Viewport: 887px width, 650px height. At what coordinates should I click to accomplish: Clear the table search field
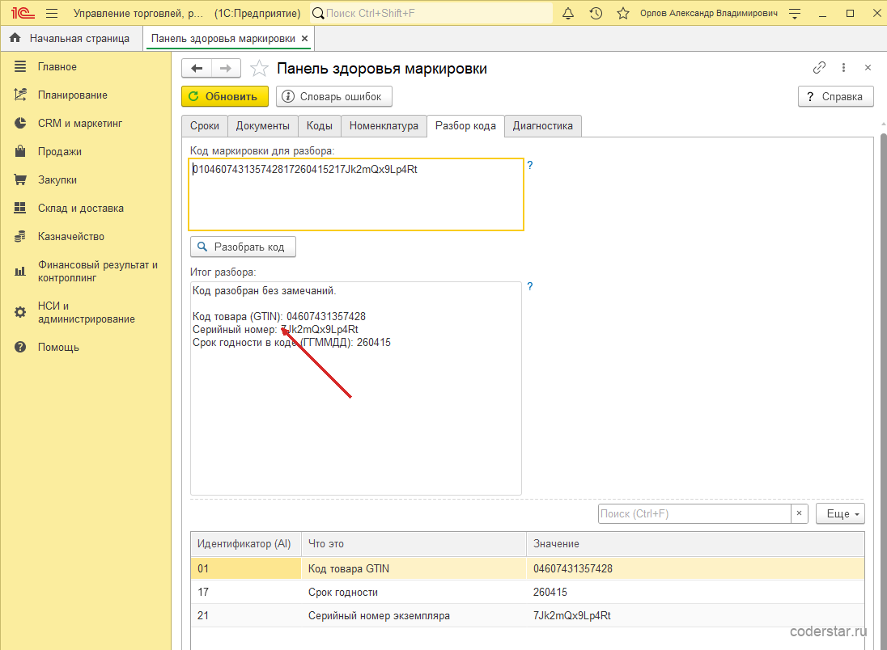[799, 514]
